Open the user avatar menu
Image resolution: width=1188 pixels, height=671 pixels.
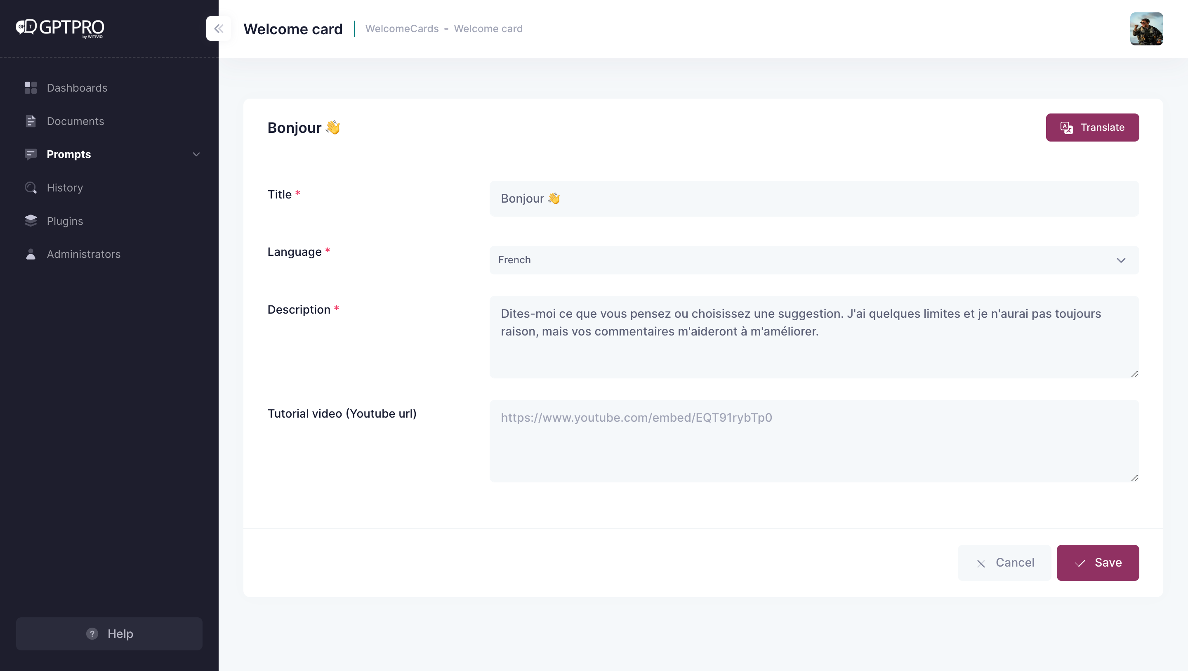pos(1146,28)
